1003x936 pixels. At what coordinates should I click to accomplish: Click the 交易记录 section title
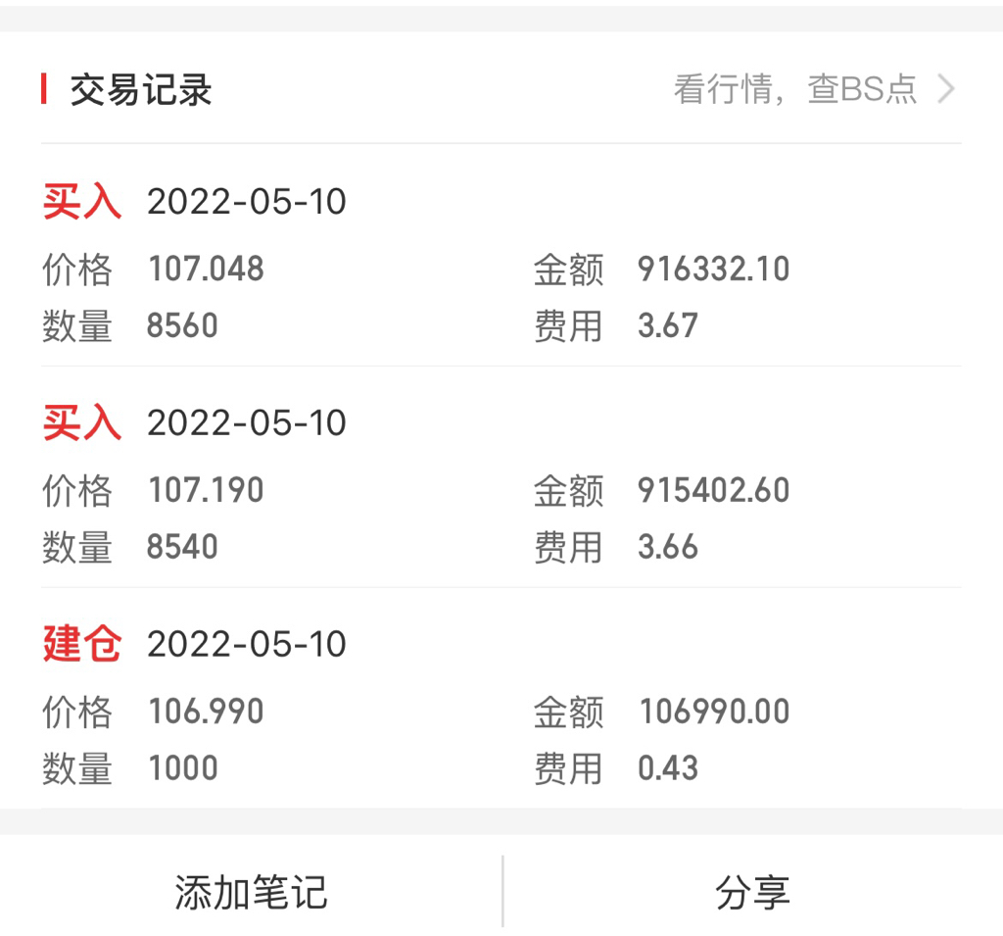coord(141,90)
